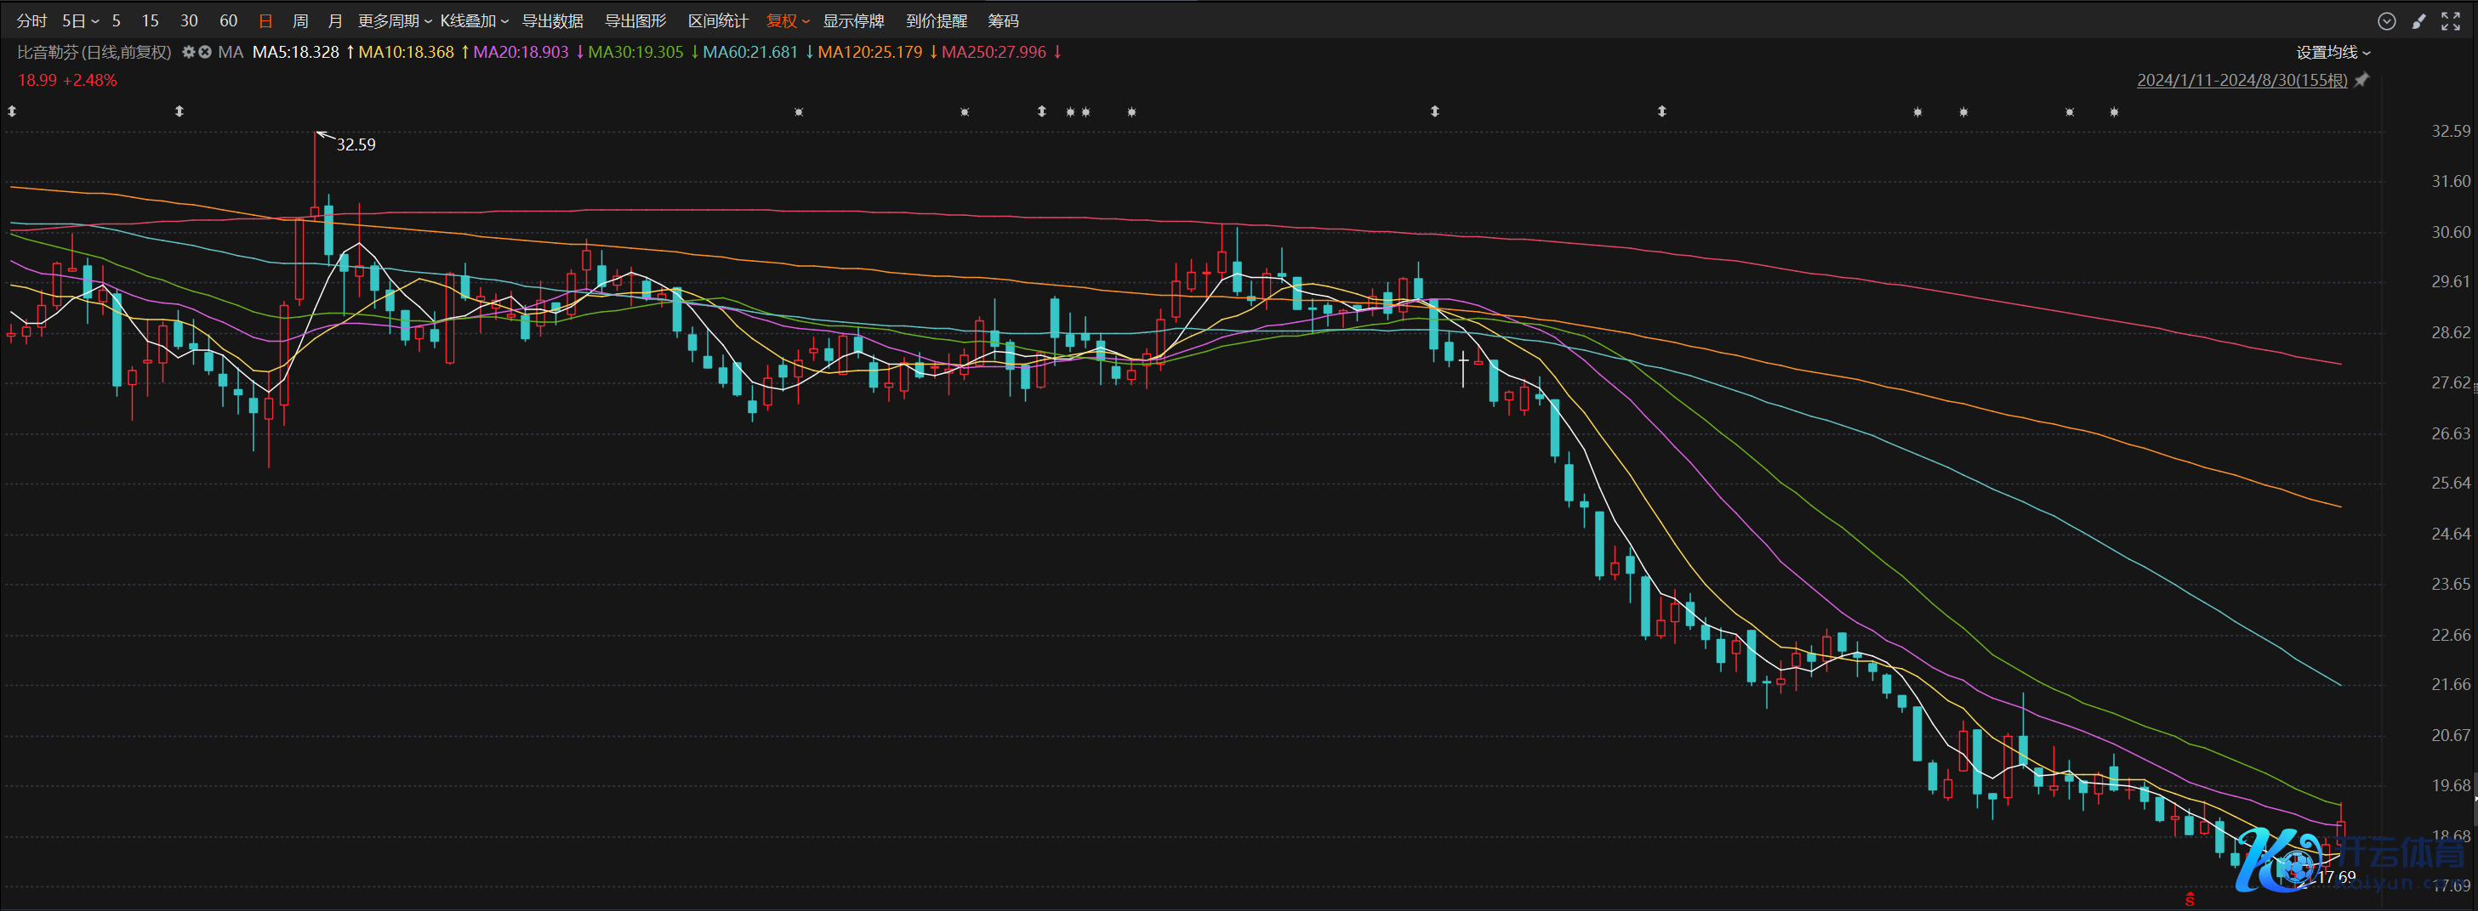This screenshot has height=911, width=2478.
Task: Open 到价提醒 price alert
Action: tap(937, 21)
